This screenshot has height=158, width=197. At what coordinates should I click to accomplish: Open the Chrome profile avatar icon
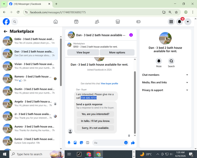(x=186, y=12)
